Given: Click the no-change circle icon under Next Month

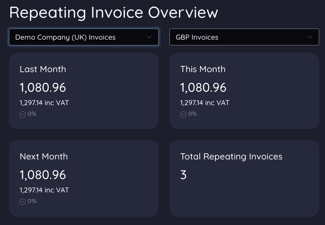Looking at the screenshot, I should [x=22, y=201].
